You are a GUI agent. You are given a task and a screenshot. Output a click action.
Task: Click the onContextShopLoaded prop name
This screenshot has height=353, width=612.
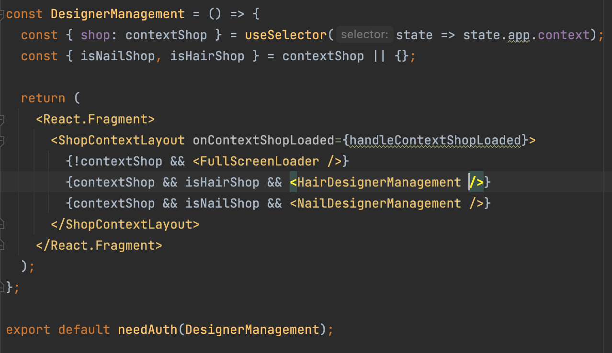[263, 140]
